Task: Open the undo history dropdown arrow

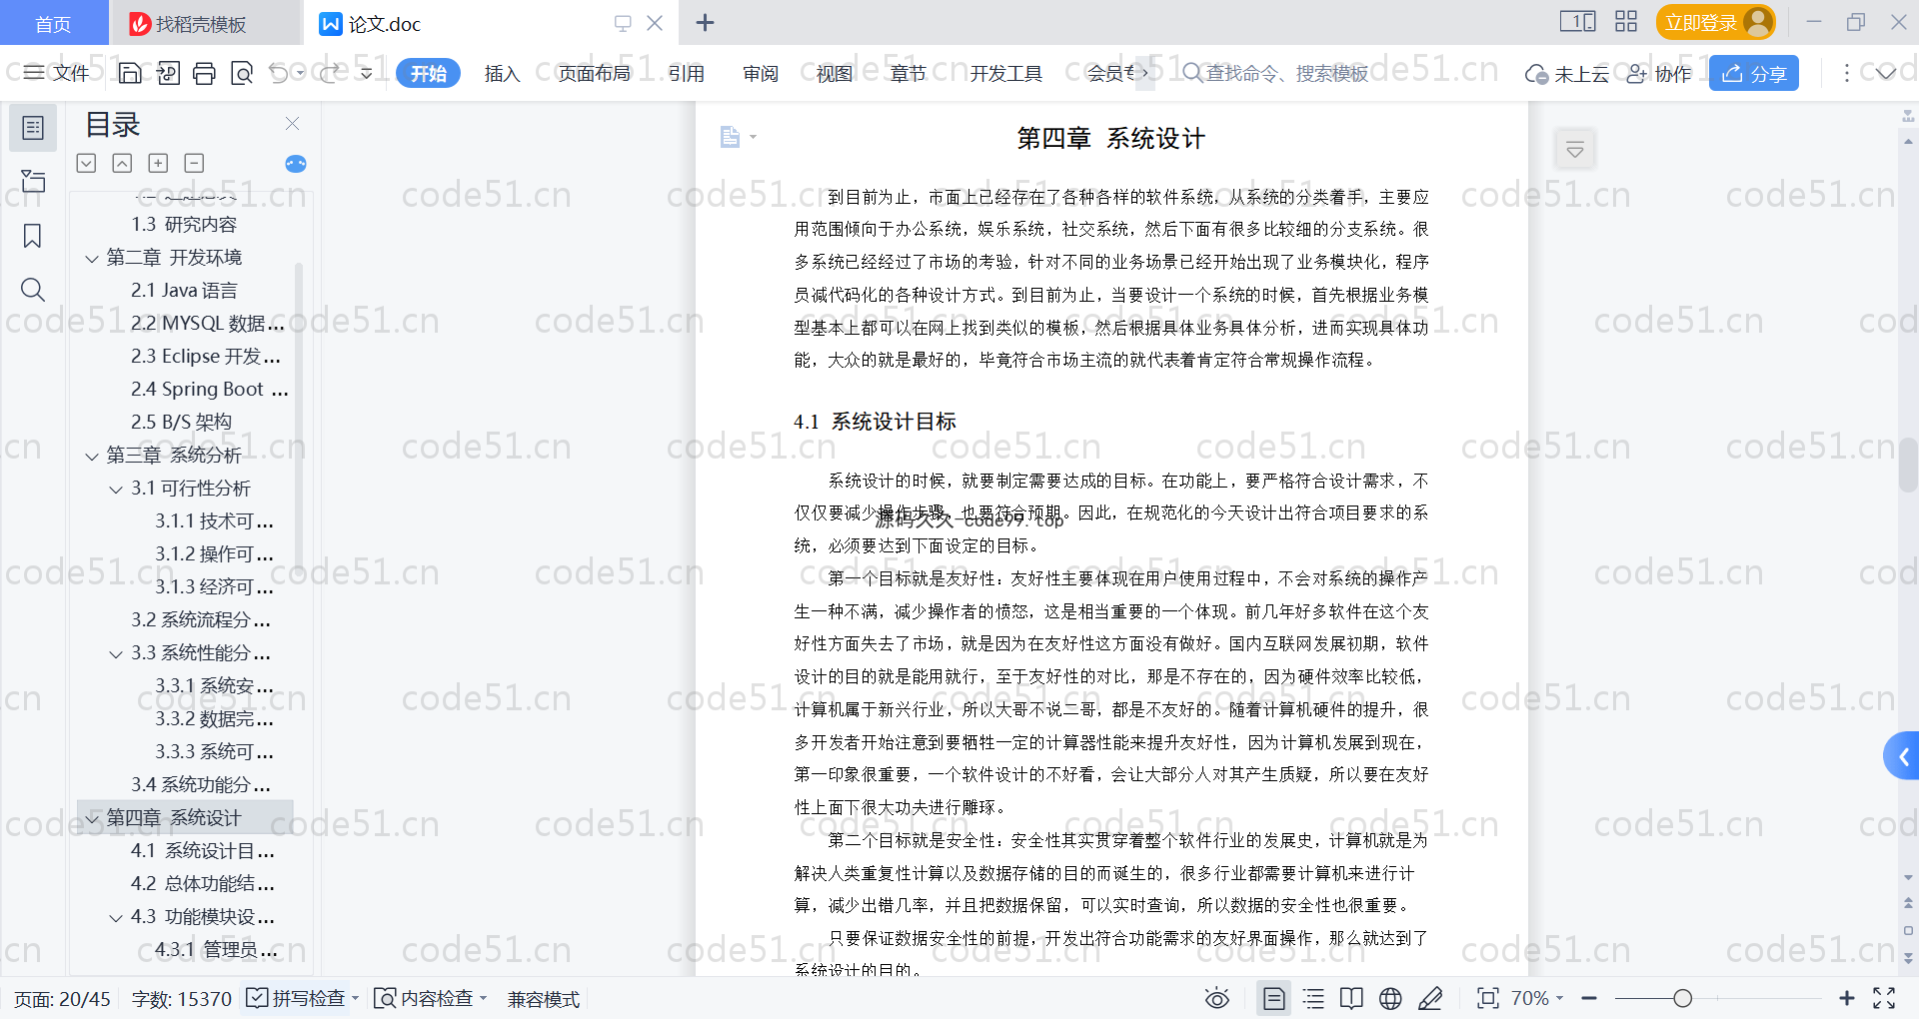Action: coord(300,73)
